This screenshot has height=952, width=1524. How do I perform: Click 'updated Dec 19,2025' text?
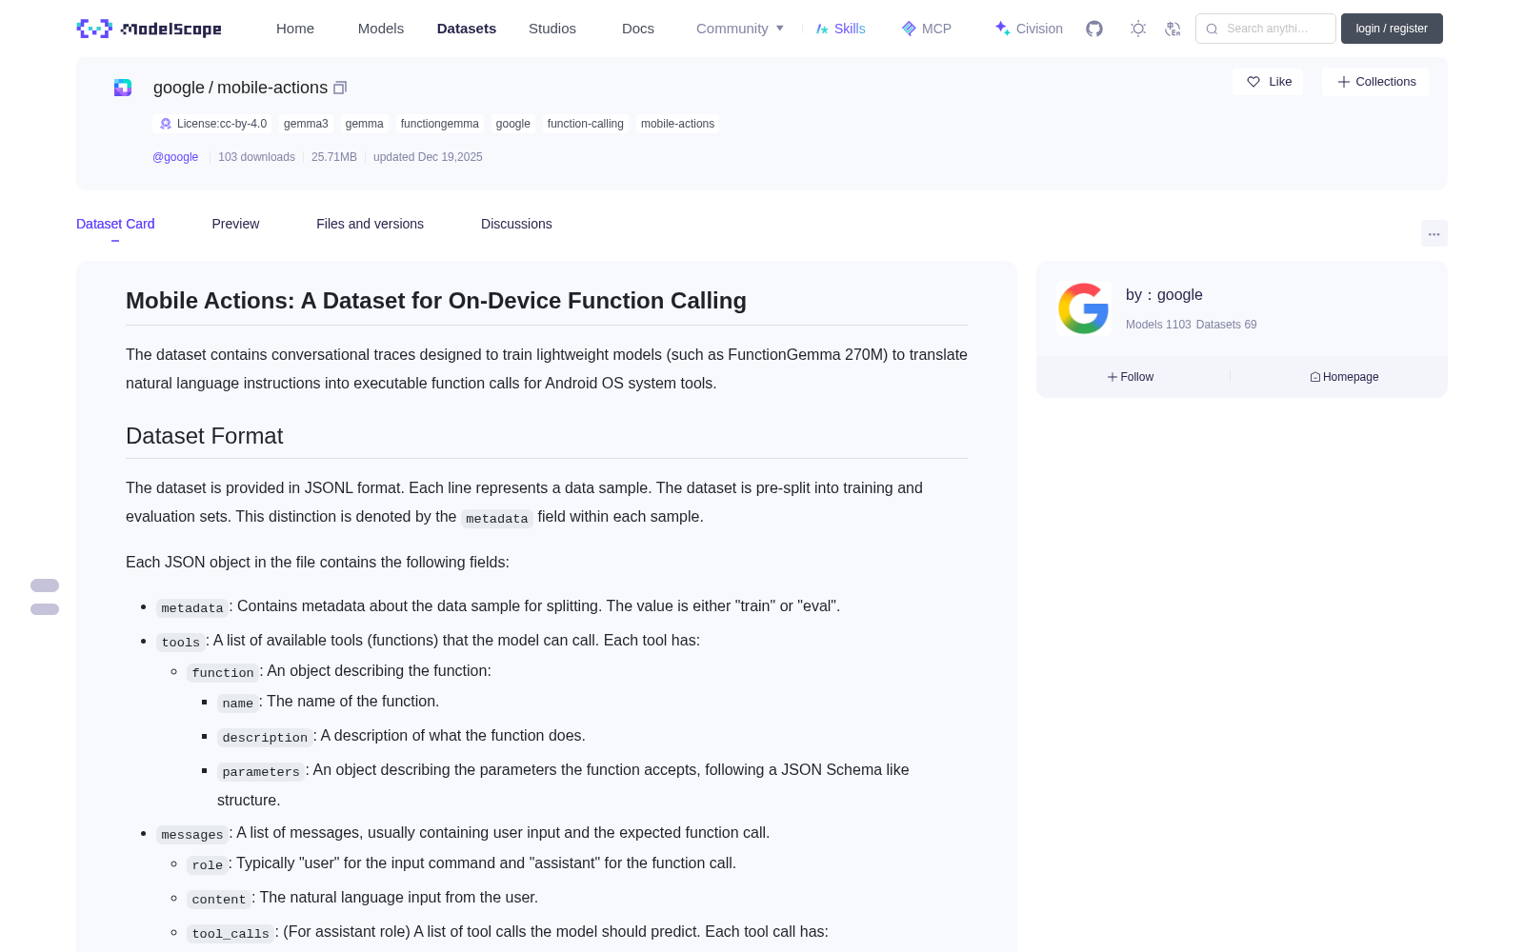[428, 157]
